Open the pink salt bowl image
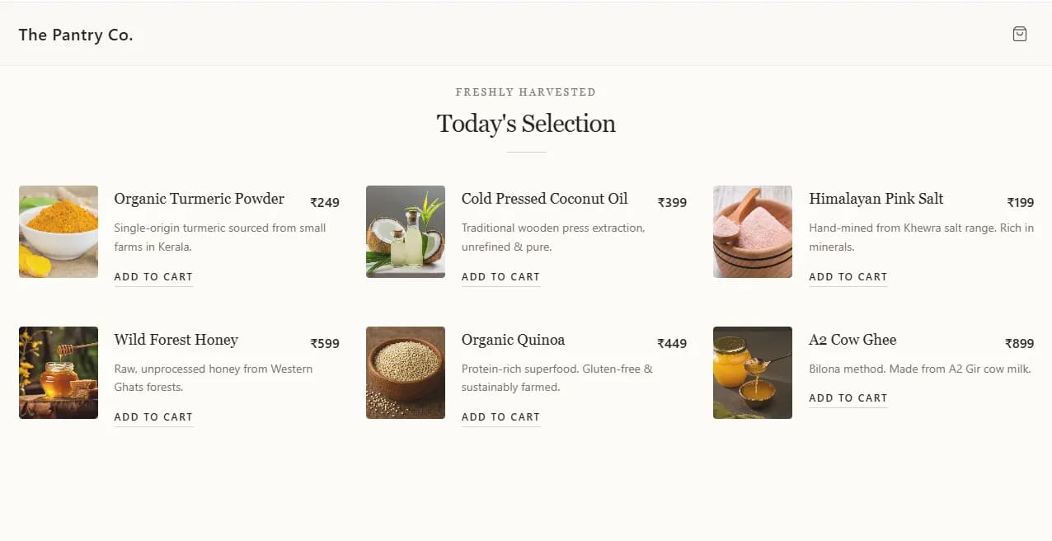 [x=753, y=232]
